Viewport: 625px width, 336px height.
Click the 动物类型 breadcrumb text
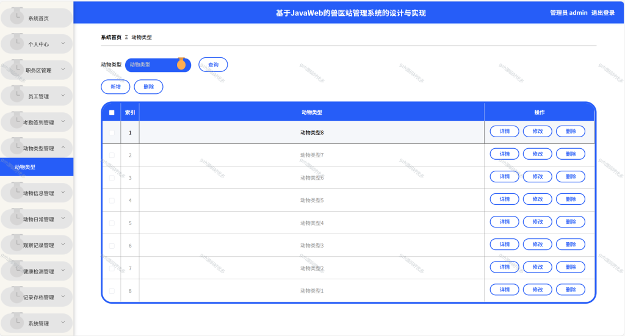(142, 37)
